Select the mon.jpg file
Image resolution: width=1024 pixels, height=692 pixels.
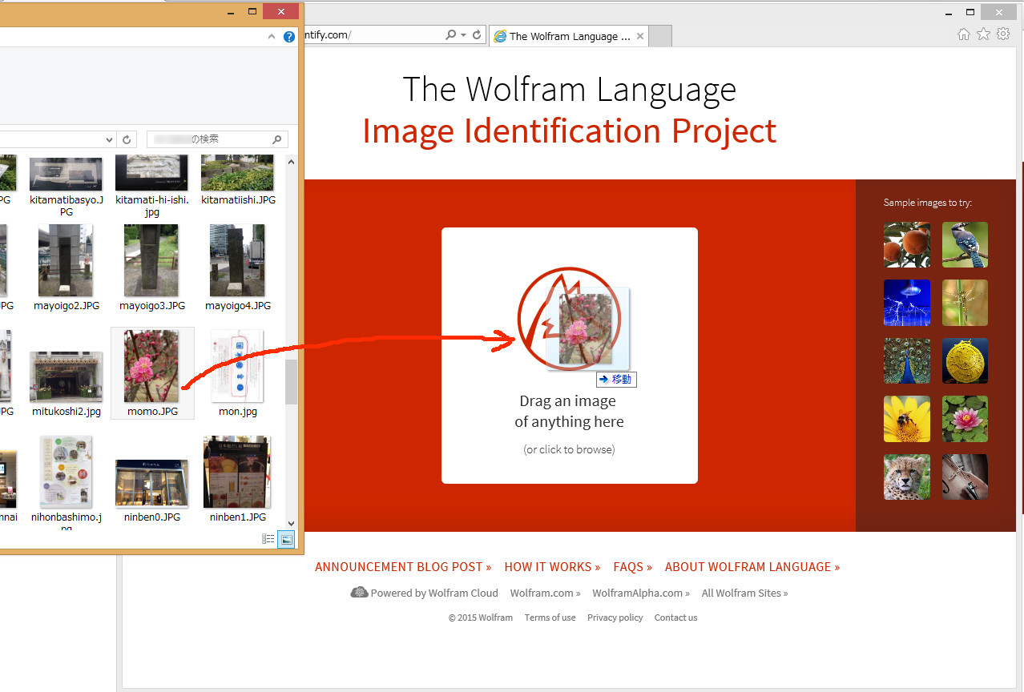tap(238, 373)
